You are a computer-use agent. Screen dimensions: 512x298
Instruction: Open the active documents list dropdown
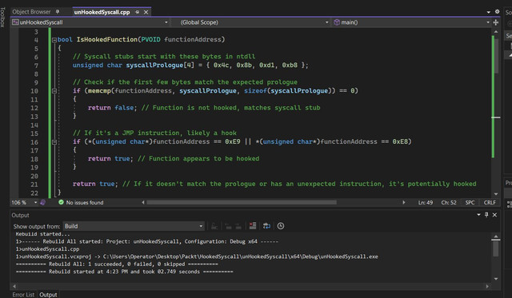tap(489, 12)
